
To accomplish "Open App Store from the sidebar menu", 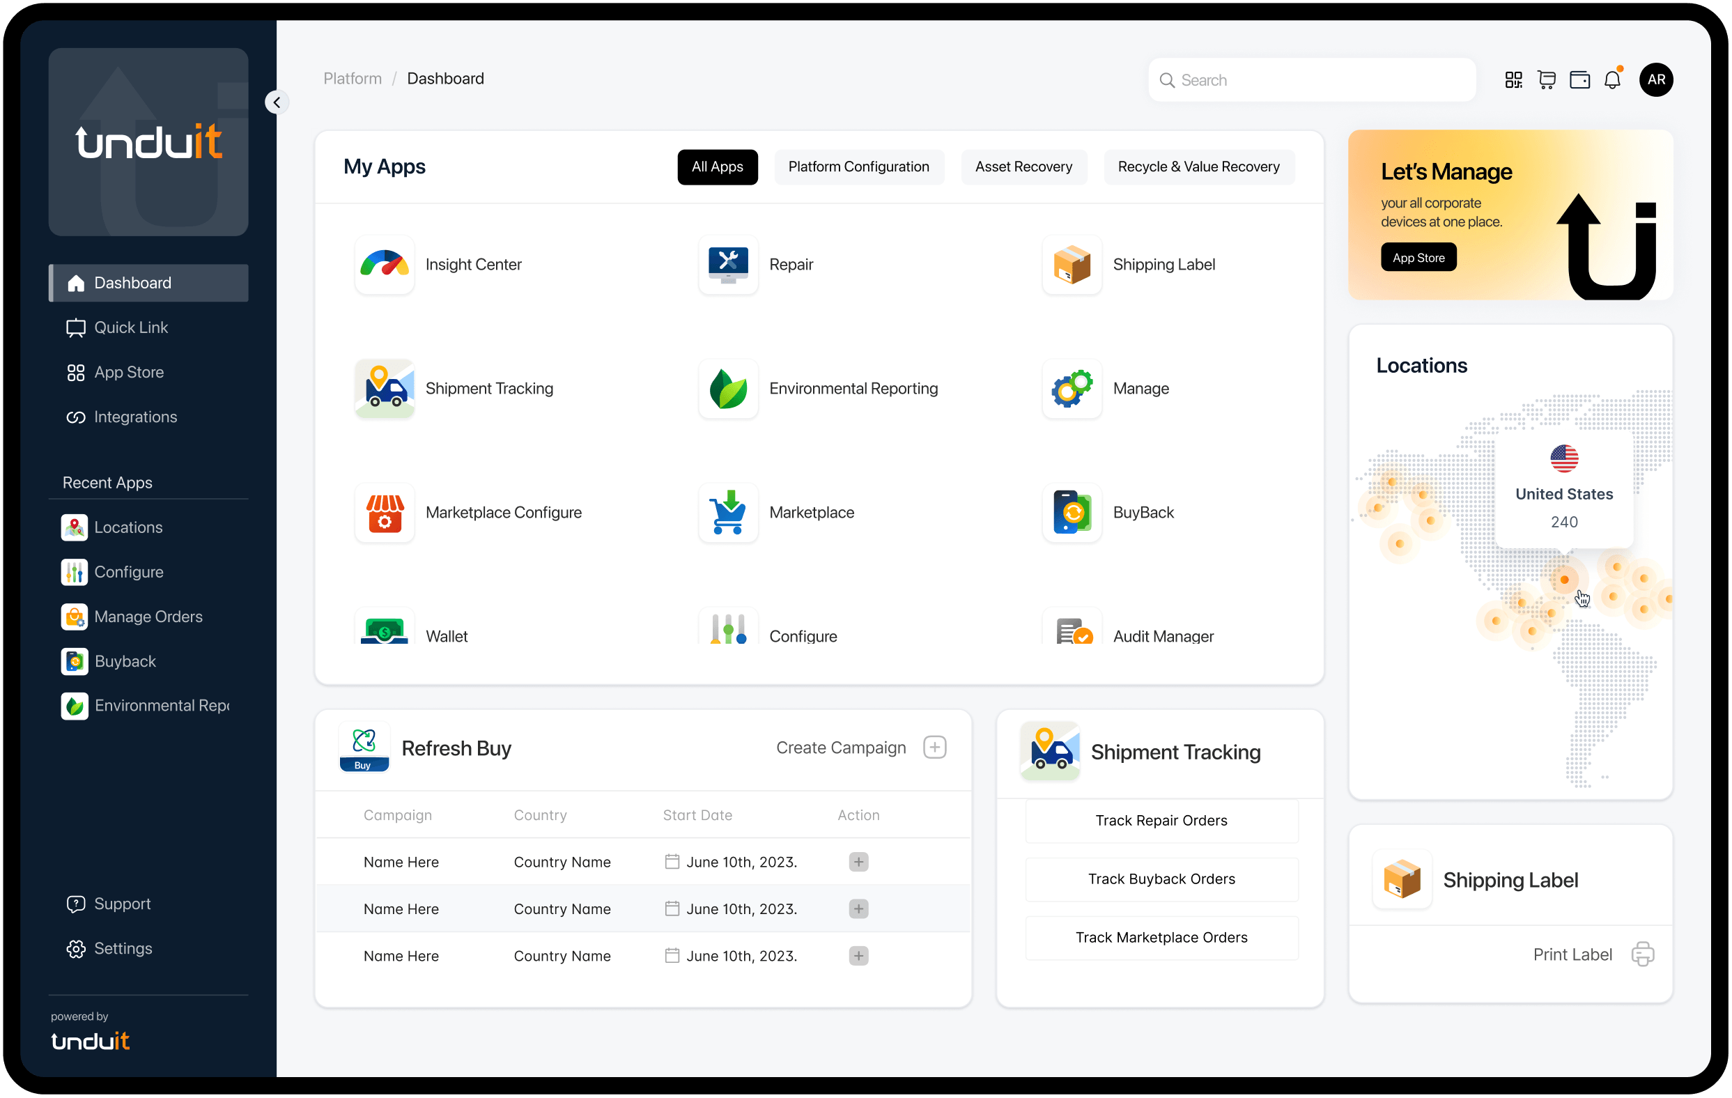I will pyautogui.click(x=130, y=372).
